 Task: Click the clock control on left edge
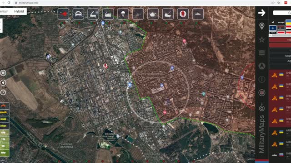[3, 92]
